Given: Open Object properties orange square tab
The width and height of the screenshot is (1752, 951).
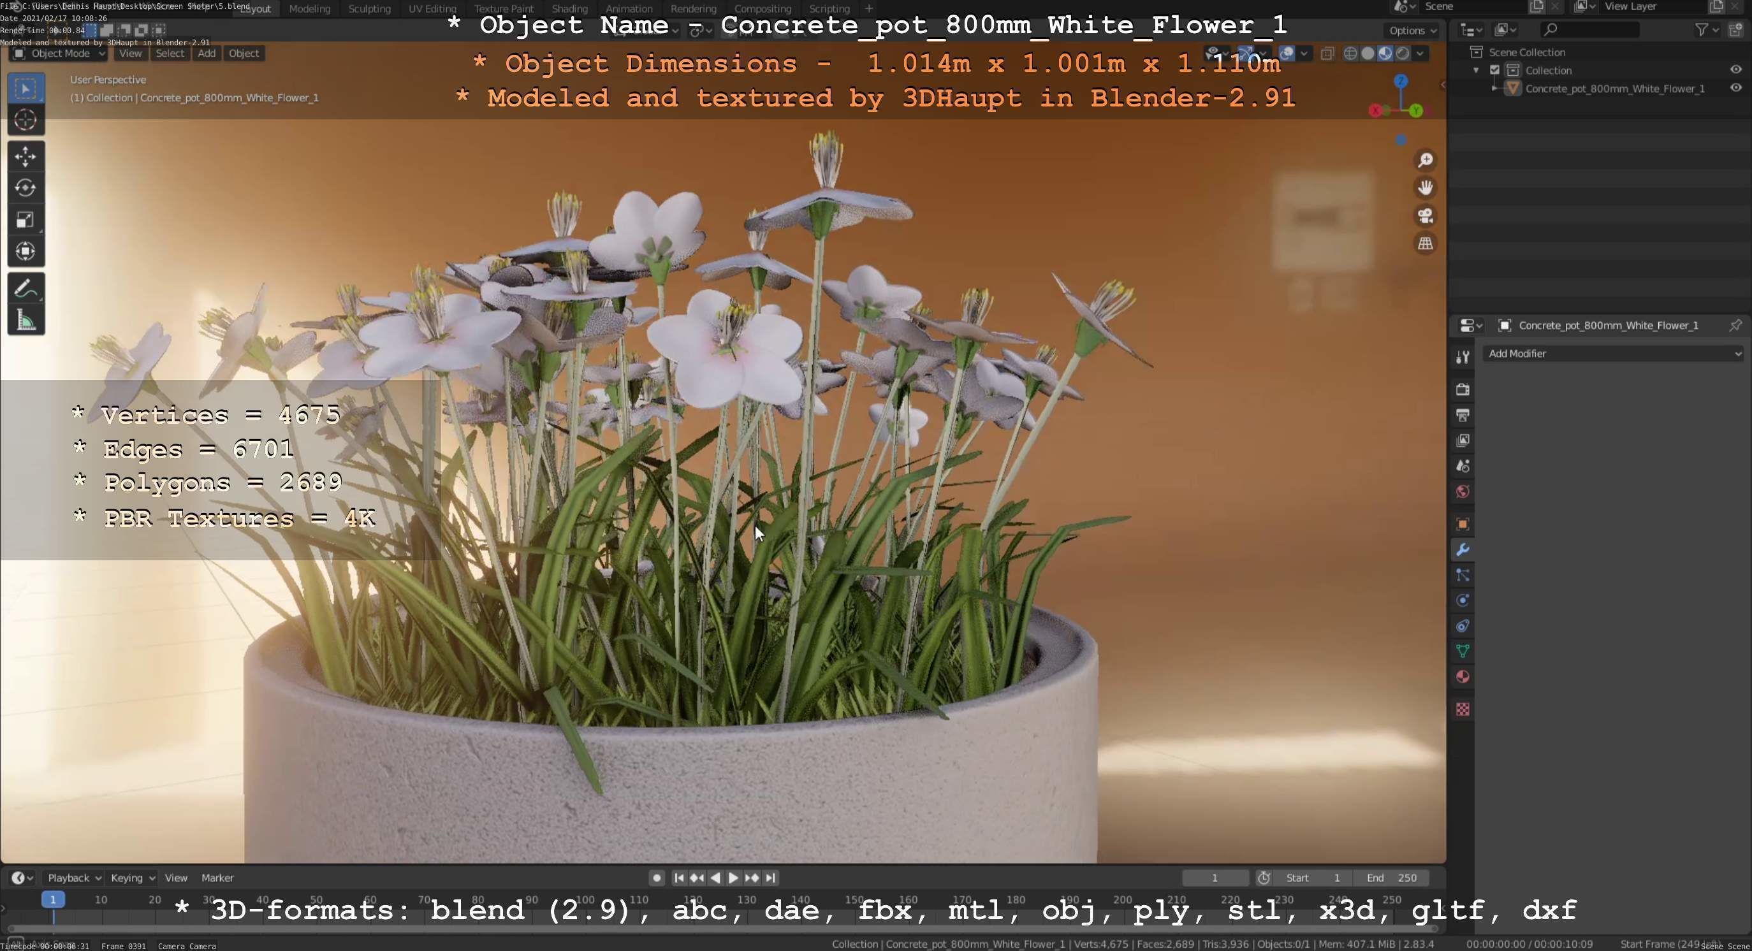Looking at the screenshot, I should [x=1463, y=524].
